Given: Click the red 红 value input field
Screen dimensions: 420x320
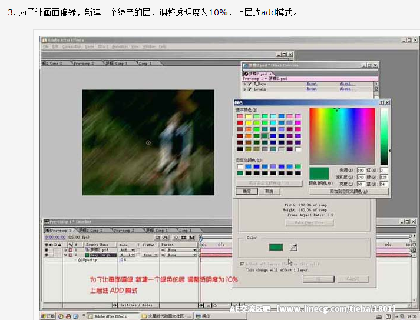Looking at the screenshot, I should [x=384, y=170].
